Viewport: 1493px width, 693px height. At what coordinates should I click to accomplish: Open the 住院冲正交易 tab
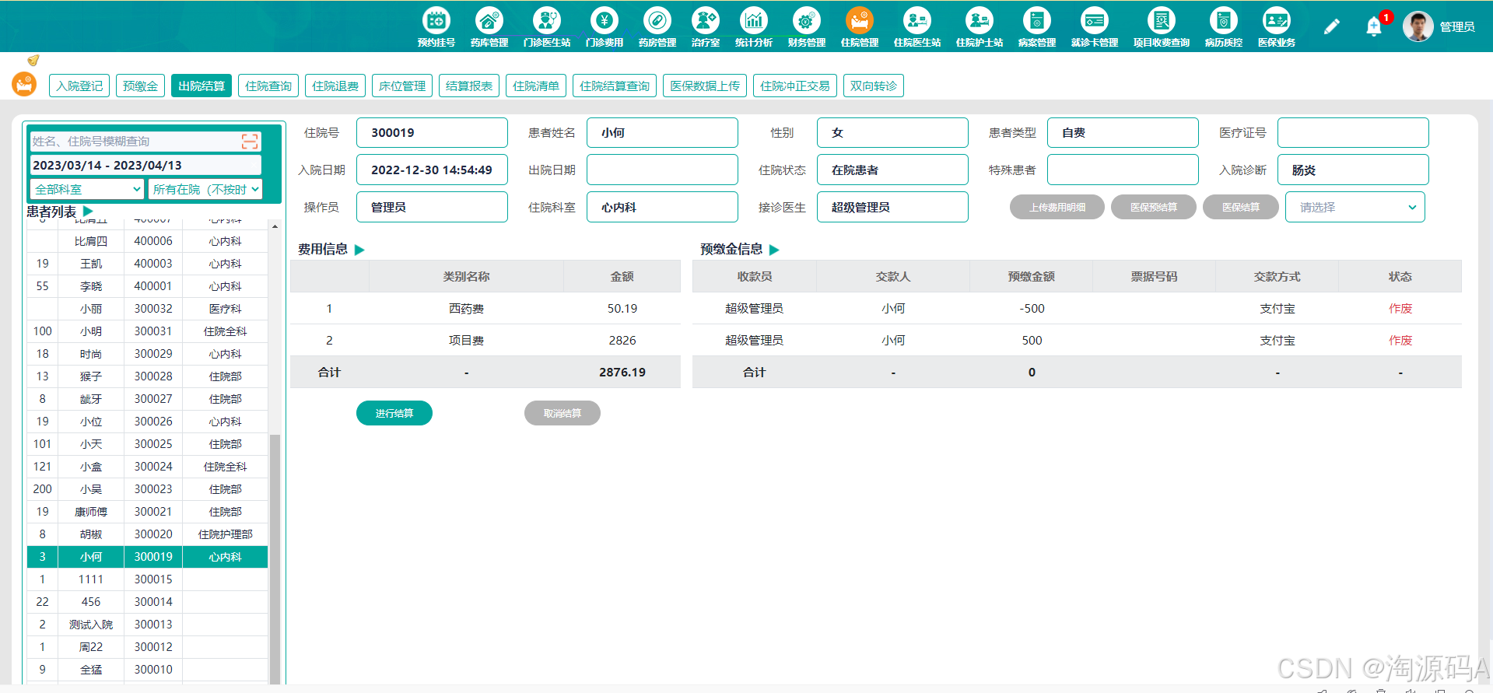(795, 86)
